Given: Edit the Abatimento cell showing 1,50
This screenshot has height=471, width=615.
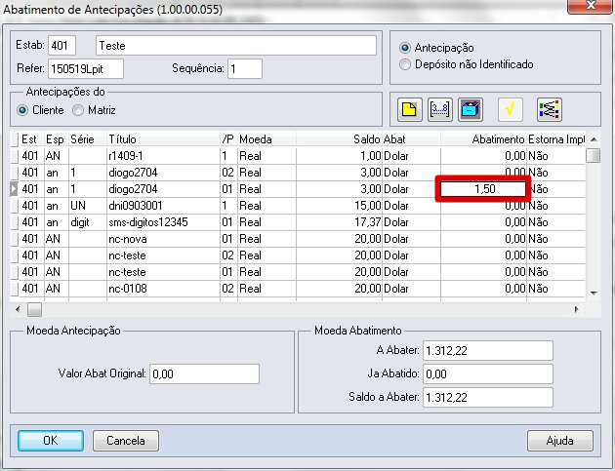Looking at the screenshot, I should [483, 189].
